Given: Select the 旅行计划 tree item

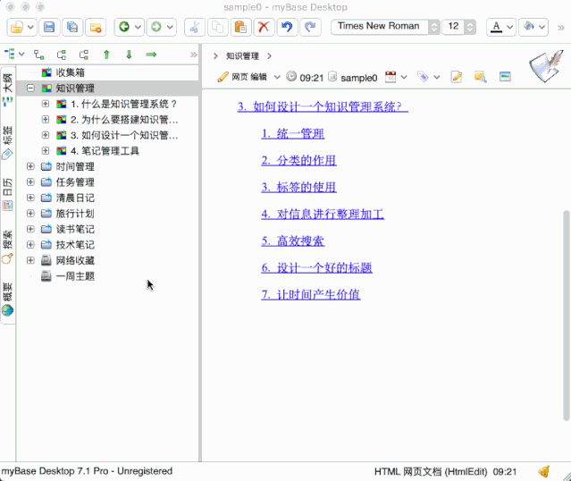Looking at the screenshot, I should 75,214.
